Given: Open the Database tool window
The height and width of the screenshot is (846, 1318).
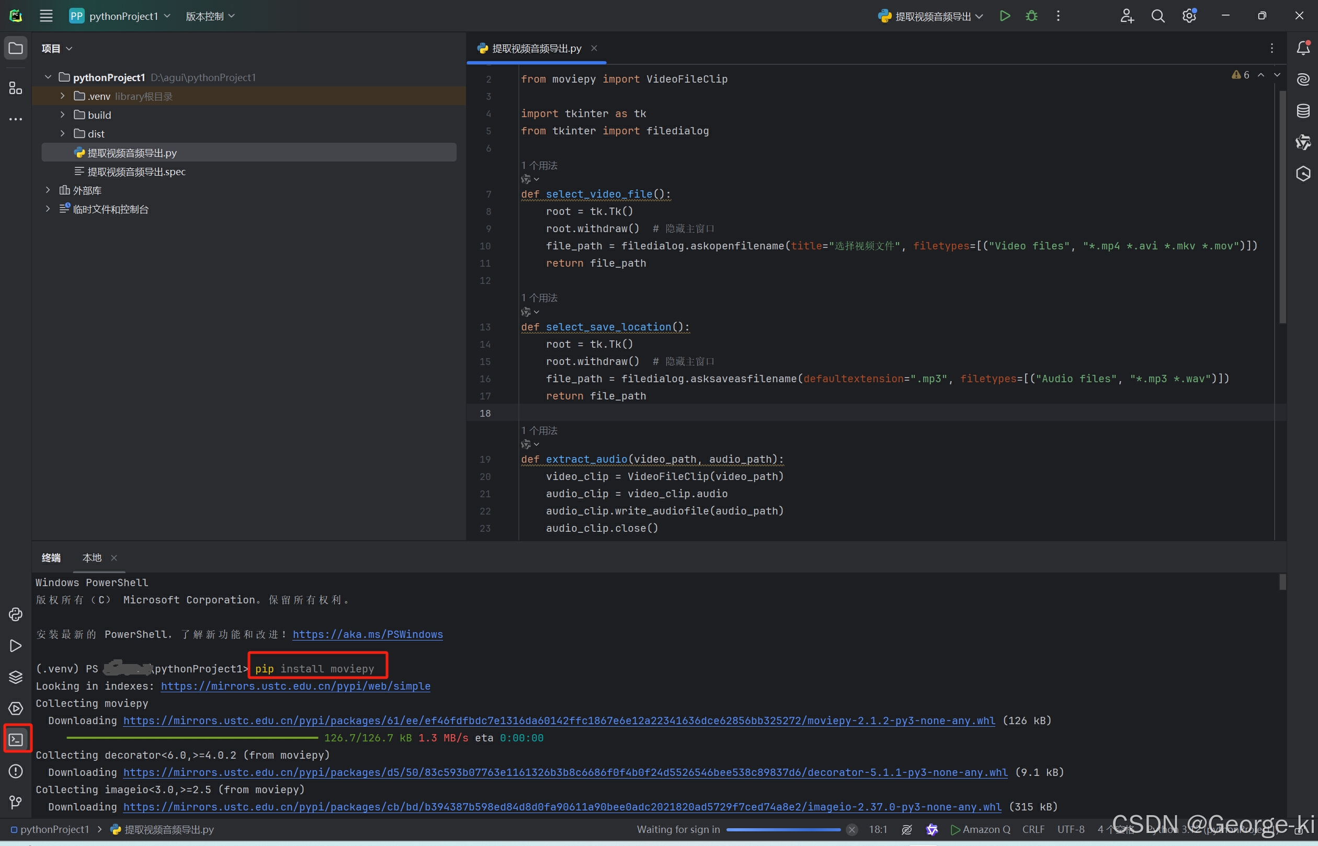Looking at the screenshot, I should click(x=1303, y=111).
